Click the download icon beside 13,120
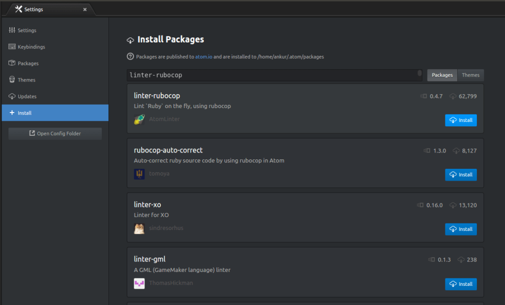 click(453, 205)
